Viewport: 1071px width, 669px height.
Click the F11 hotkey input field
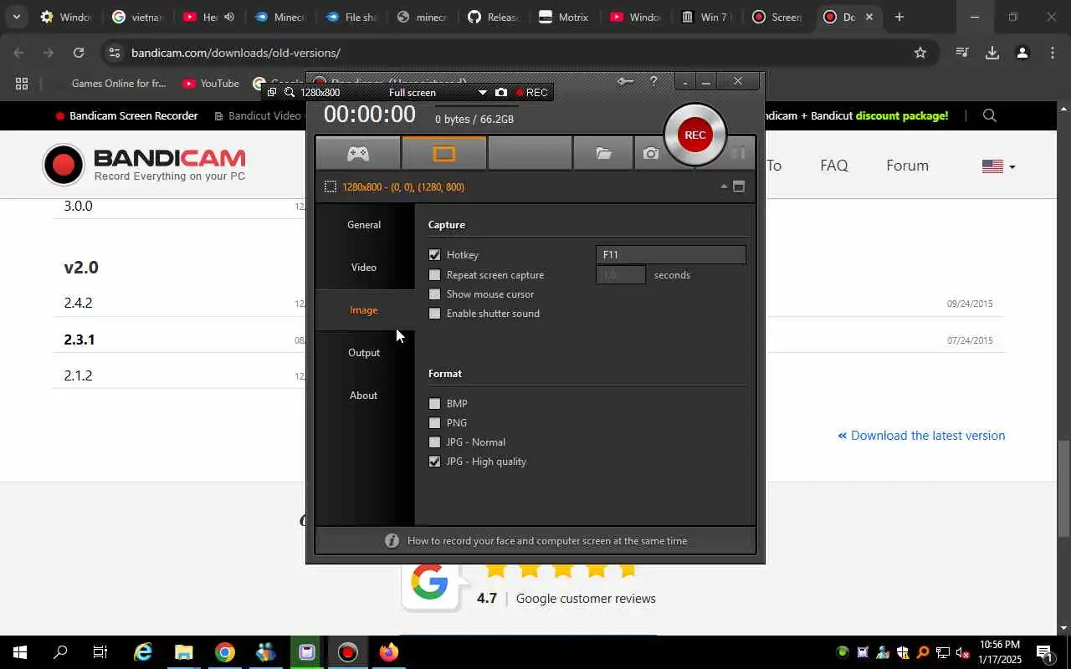click(x=670, y=255)
